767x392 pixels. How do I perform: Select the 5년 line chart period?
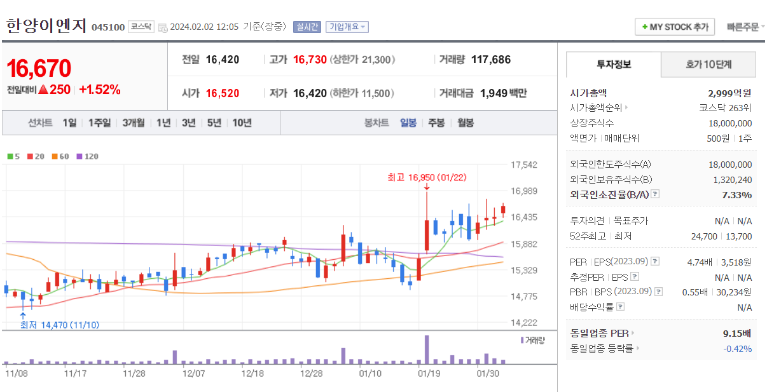[x=214, y=123]
